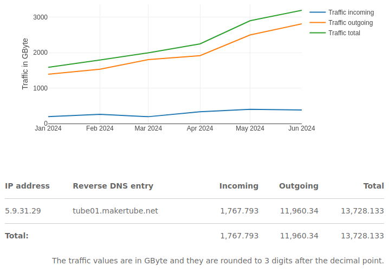Select the IP address column header
The width and height of the screenshot is (389, 272).
coord(27,186)
